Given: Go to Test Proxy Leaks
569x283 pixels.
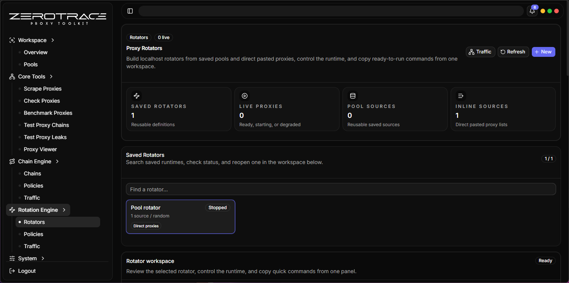Looking at the screenshot, I should (x=45, y=137).
